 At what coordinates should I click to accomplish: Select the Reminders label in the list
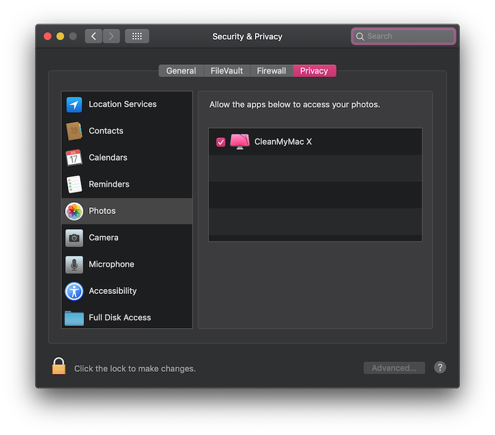click(109, 184)
